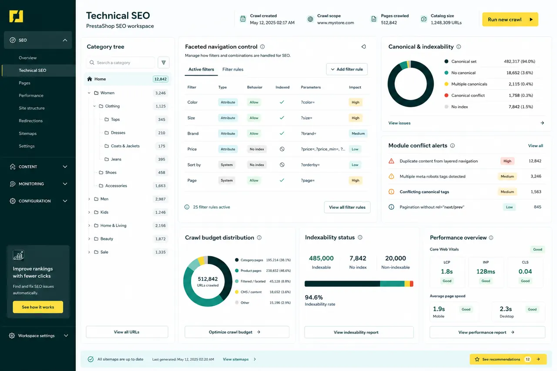Click the Performance overview info icon
The height and width of the screenshot is (371, 557).
click(491, 238)
